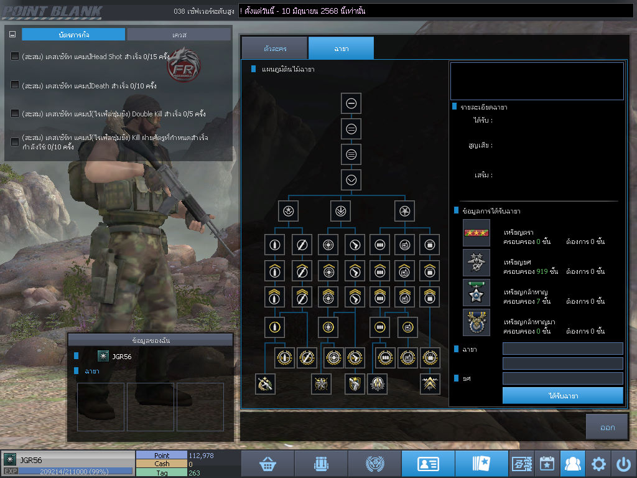Screen dimensions: 637x478
Task: Open the ตัวละคร tab
Action: click(275, 49)
